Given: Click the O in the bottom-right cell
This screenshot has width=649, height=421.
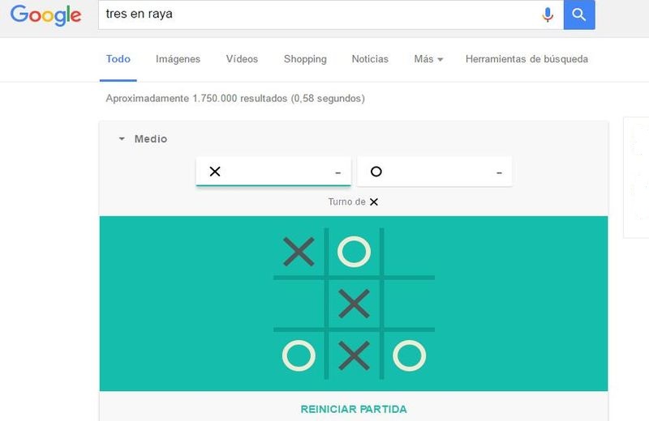Looking at the screenshot, I should (410, 355).
